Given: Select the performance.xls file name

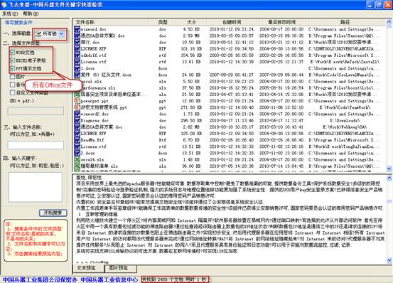Looking at the screenshot, I should (98, 88).
